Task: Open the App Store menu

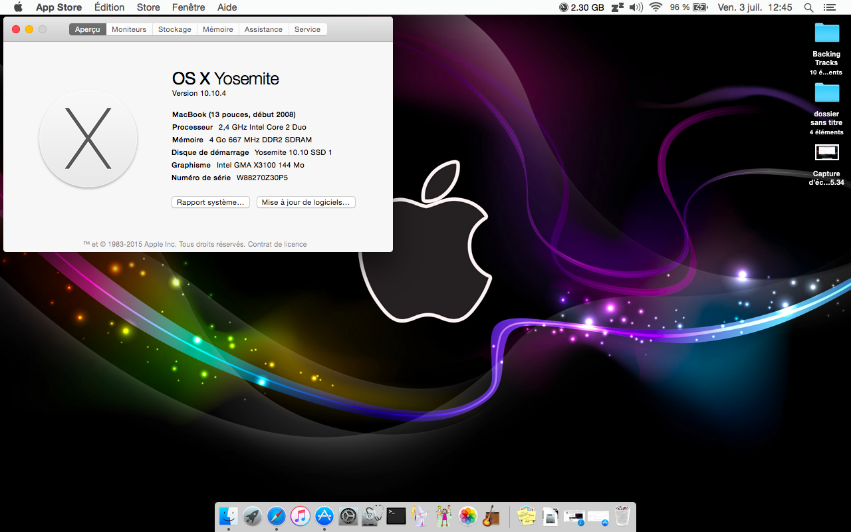Action: (59, 7)
